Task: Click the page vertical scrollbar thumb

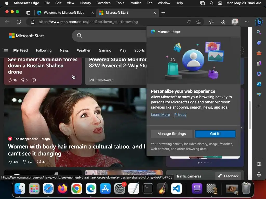Action: (x=250, y=115)
